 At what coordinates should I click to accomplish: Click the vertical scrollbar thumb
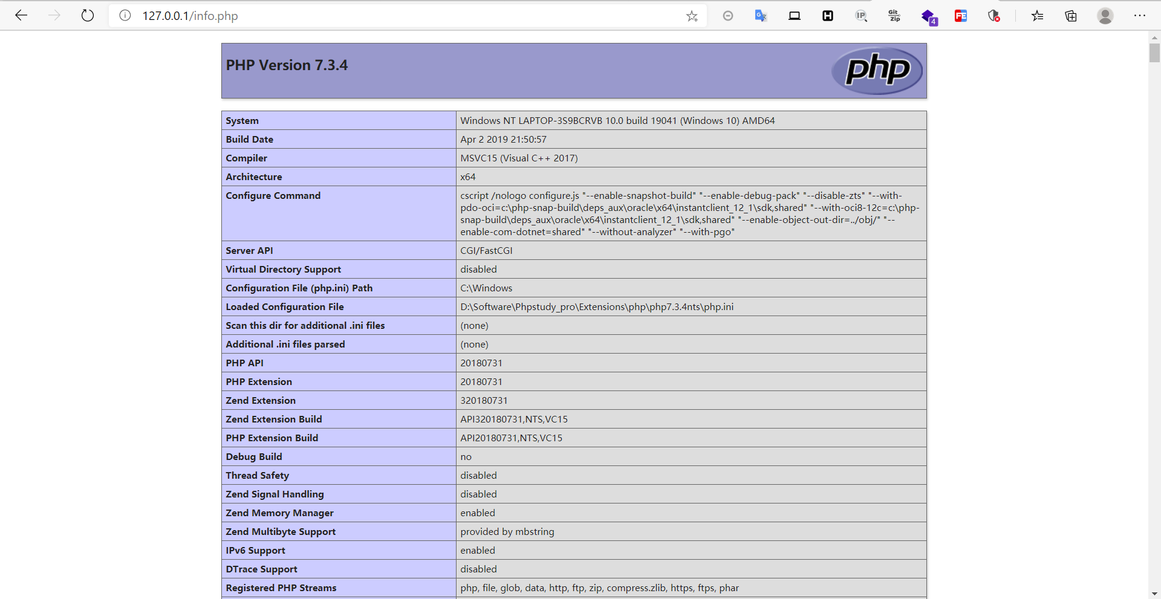coord(1154,53)
